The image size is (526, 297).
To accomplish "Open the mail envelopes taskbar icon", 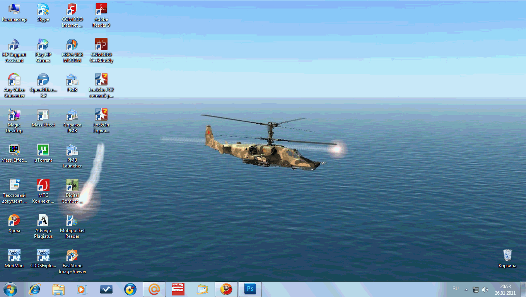I will point(202,289).
